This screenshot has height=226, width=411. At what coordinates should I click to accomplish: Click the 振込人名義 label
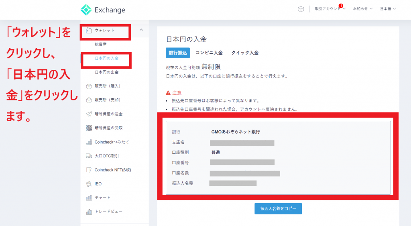coord(183,183)
